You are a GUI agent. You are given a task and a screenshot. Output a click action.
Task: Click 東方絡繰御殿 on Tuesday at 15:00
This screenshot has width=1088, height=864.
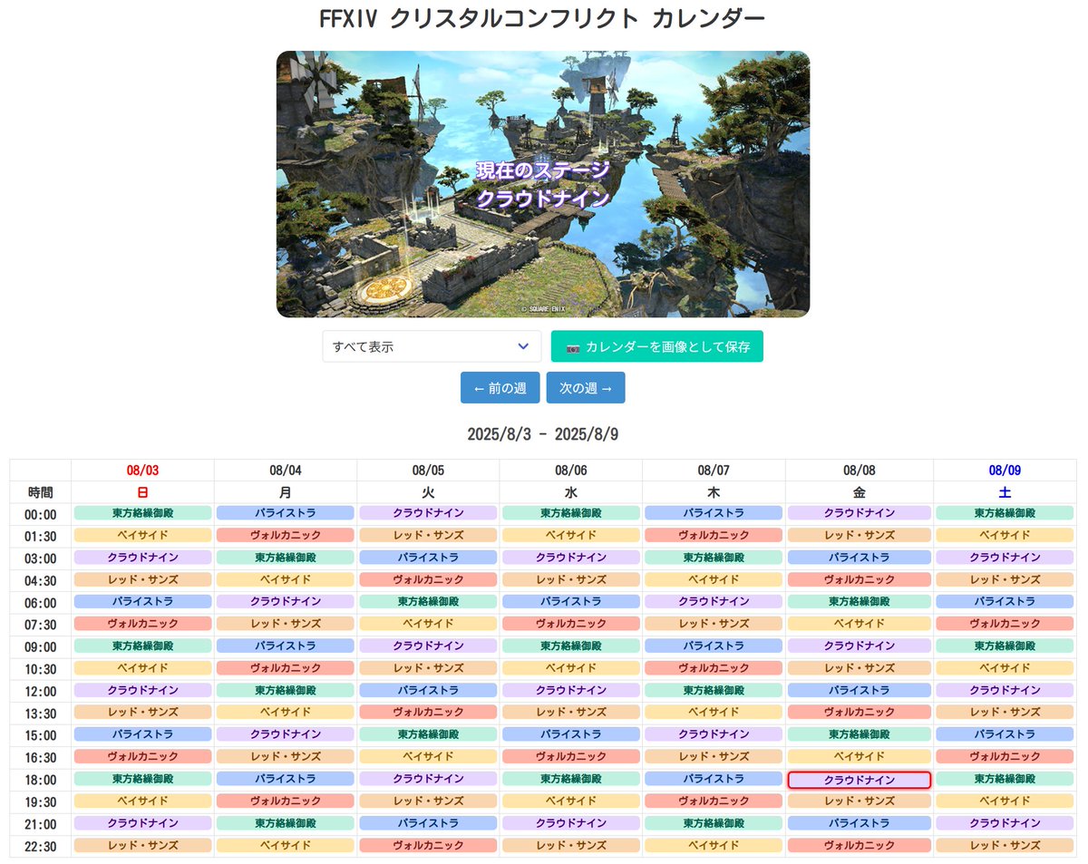click(x=428, y=734)
